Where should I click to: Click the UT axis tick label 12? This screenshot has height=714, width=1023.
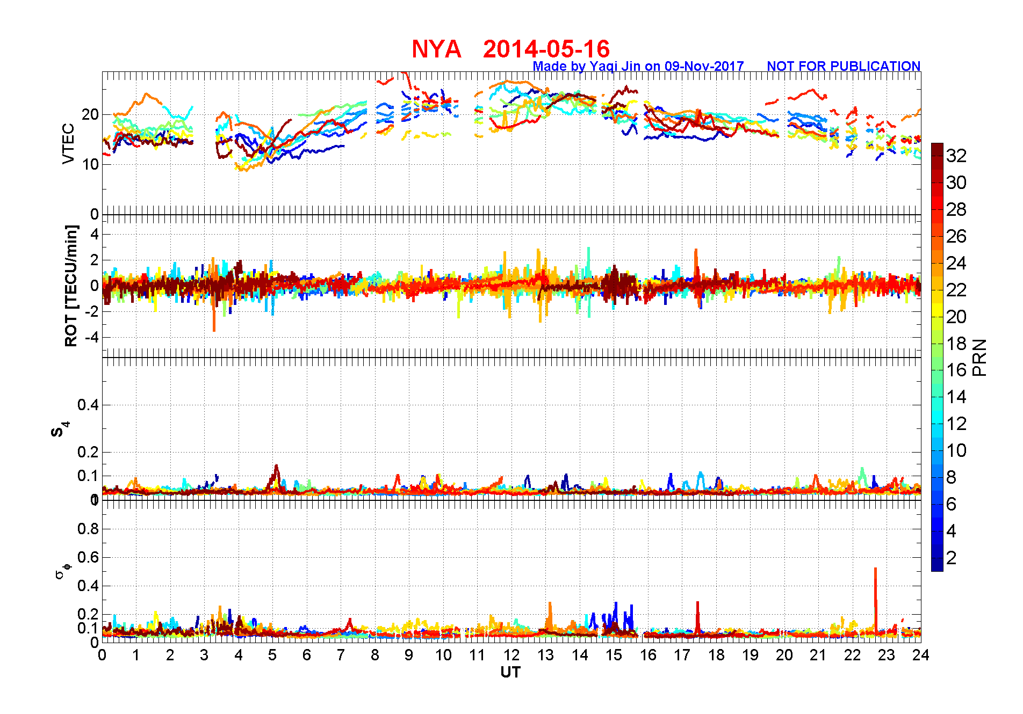point(511,655)
